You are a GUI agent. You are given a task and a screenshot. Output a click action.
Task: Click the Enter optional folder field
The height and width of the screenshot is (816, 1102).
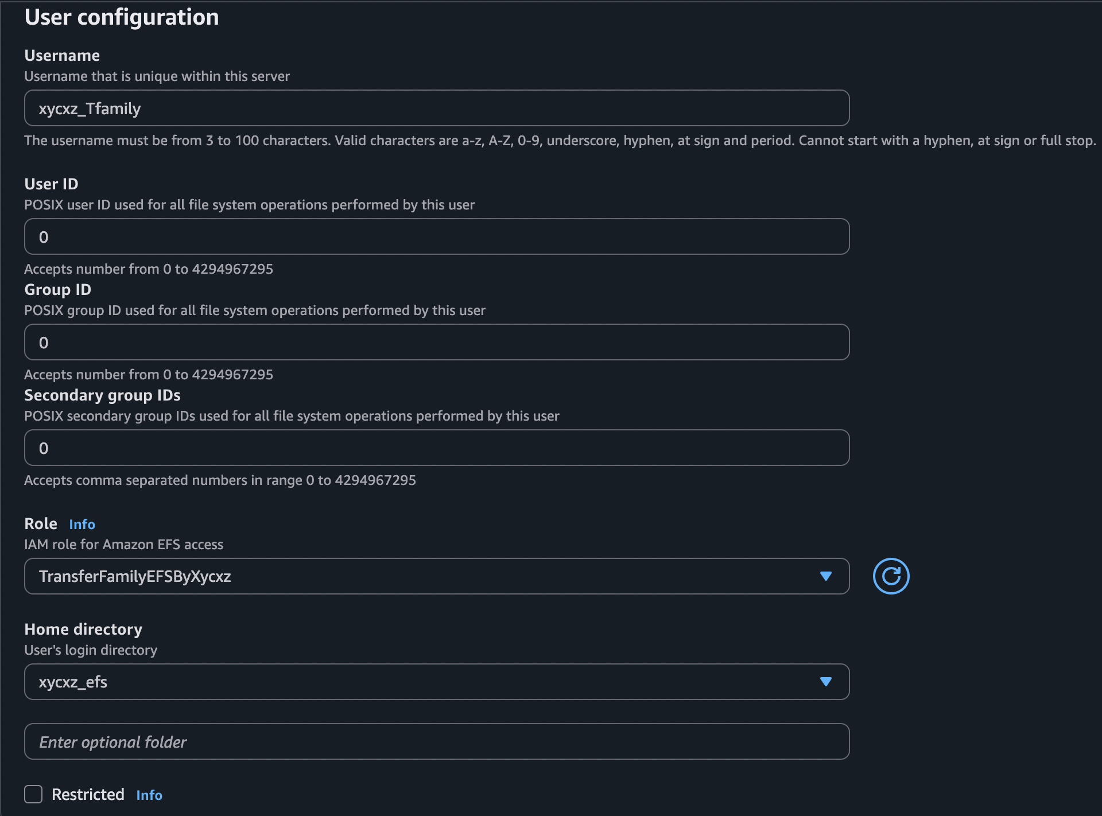click(x=436, y=742)
